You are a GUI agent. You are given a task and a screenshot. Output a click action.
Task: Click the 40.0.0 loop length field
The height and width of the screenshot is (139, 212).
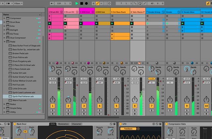[156, 3]
